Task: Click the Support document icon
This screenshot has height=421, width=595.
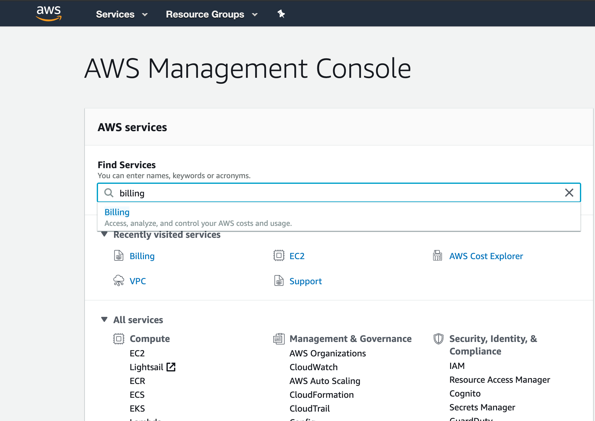Action: tap(279, 280)
